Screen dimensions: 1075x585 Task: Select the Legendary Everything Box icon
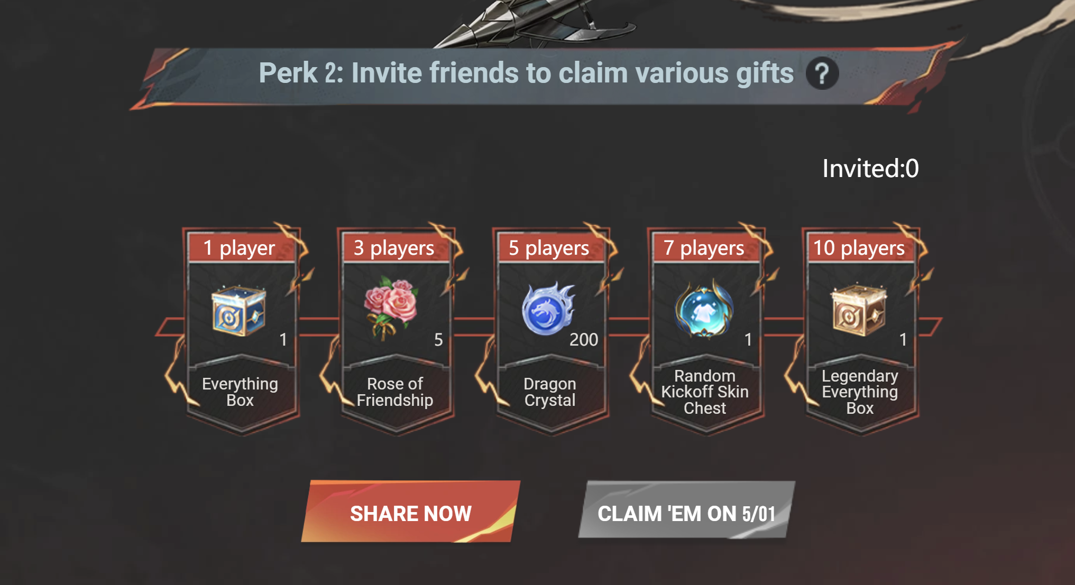click(x=859, y=310)
